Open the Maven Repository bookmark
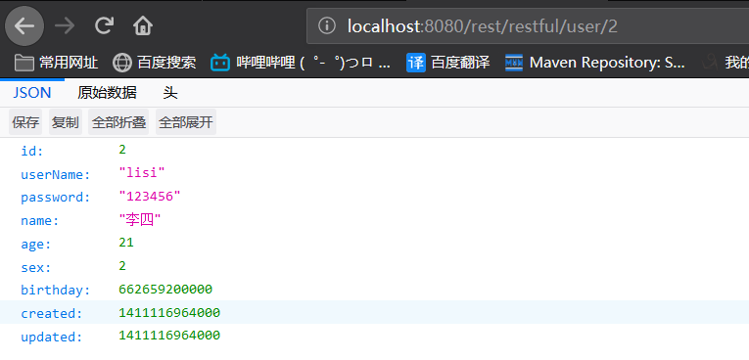 click(595, 63)
